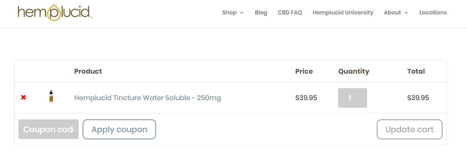This screenshot has height=153, width=467.
Task: Open the Hemplucid University link
Action: tap(343, 12)
